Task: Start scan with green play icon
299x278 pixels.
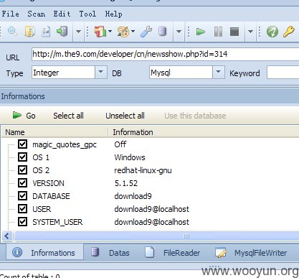Action: tap(201, 32)
